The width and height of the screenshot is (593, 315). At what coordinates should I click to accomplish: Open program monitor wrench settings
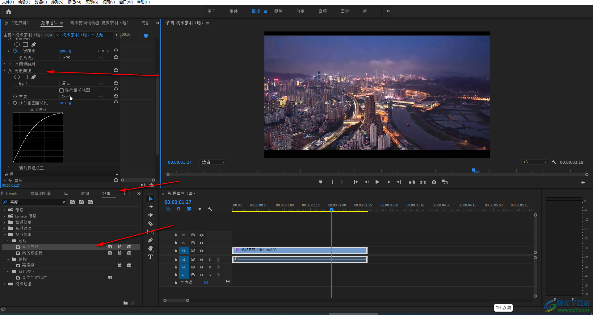coord(554,162)
